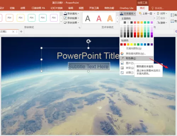
Task: Switch to the Format (格式) ribbon tab
Action: click(142, 8)
